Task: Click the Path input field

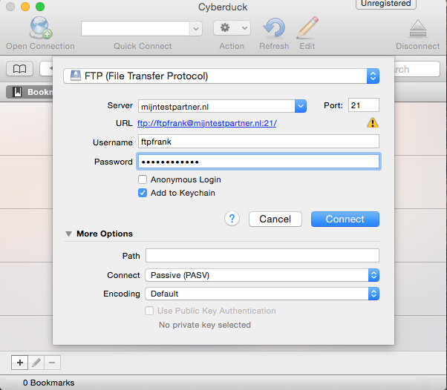Action: pyautogui.click(x=262, y=255)
